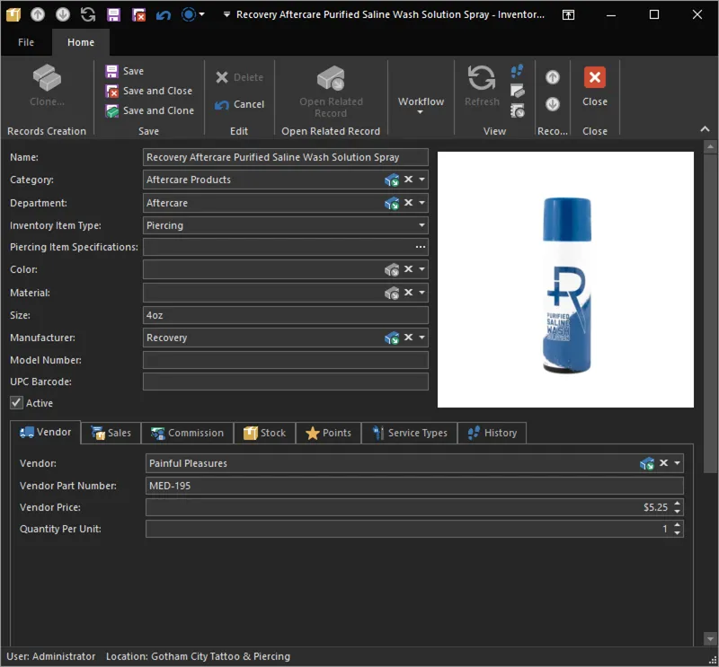
Task: Switch to the Commission tab
Action: click(x=188, y=433)
